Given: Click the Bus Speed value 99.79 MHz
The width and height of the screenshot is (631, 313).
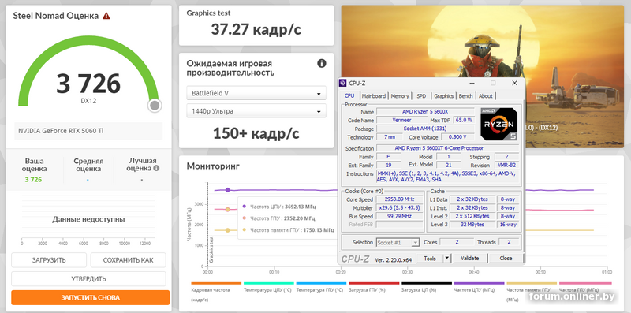Looking at the screenshot, I should (400, 217).
